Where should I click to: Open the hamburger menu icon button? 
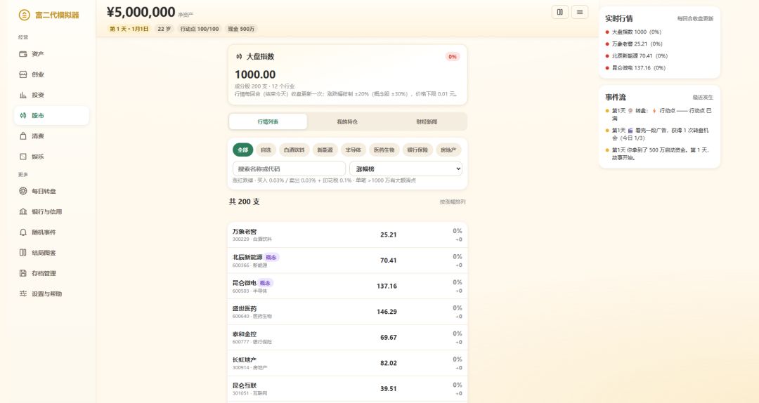(580, 12)
